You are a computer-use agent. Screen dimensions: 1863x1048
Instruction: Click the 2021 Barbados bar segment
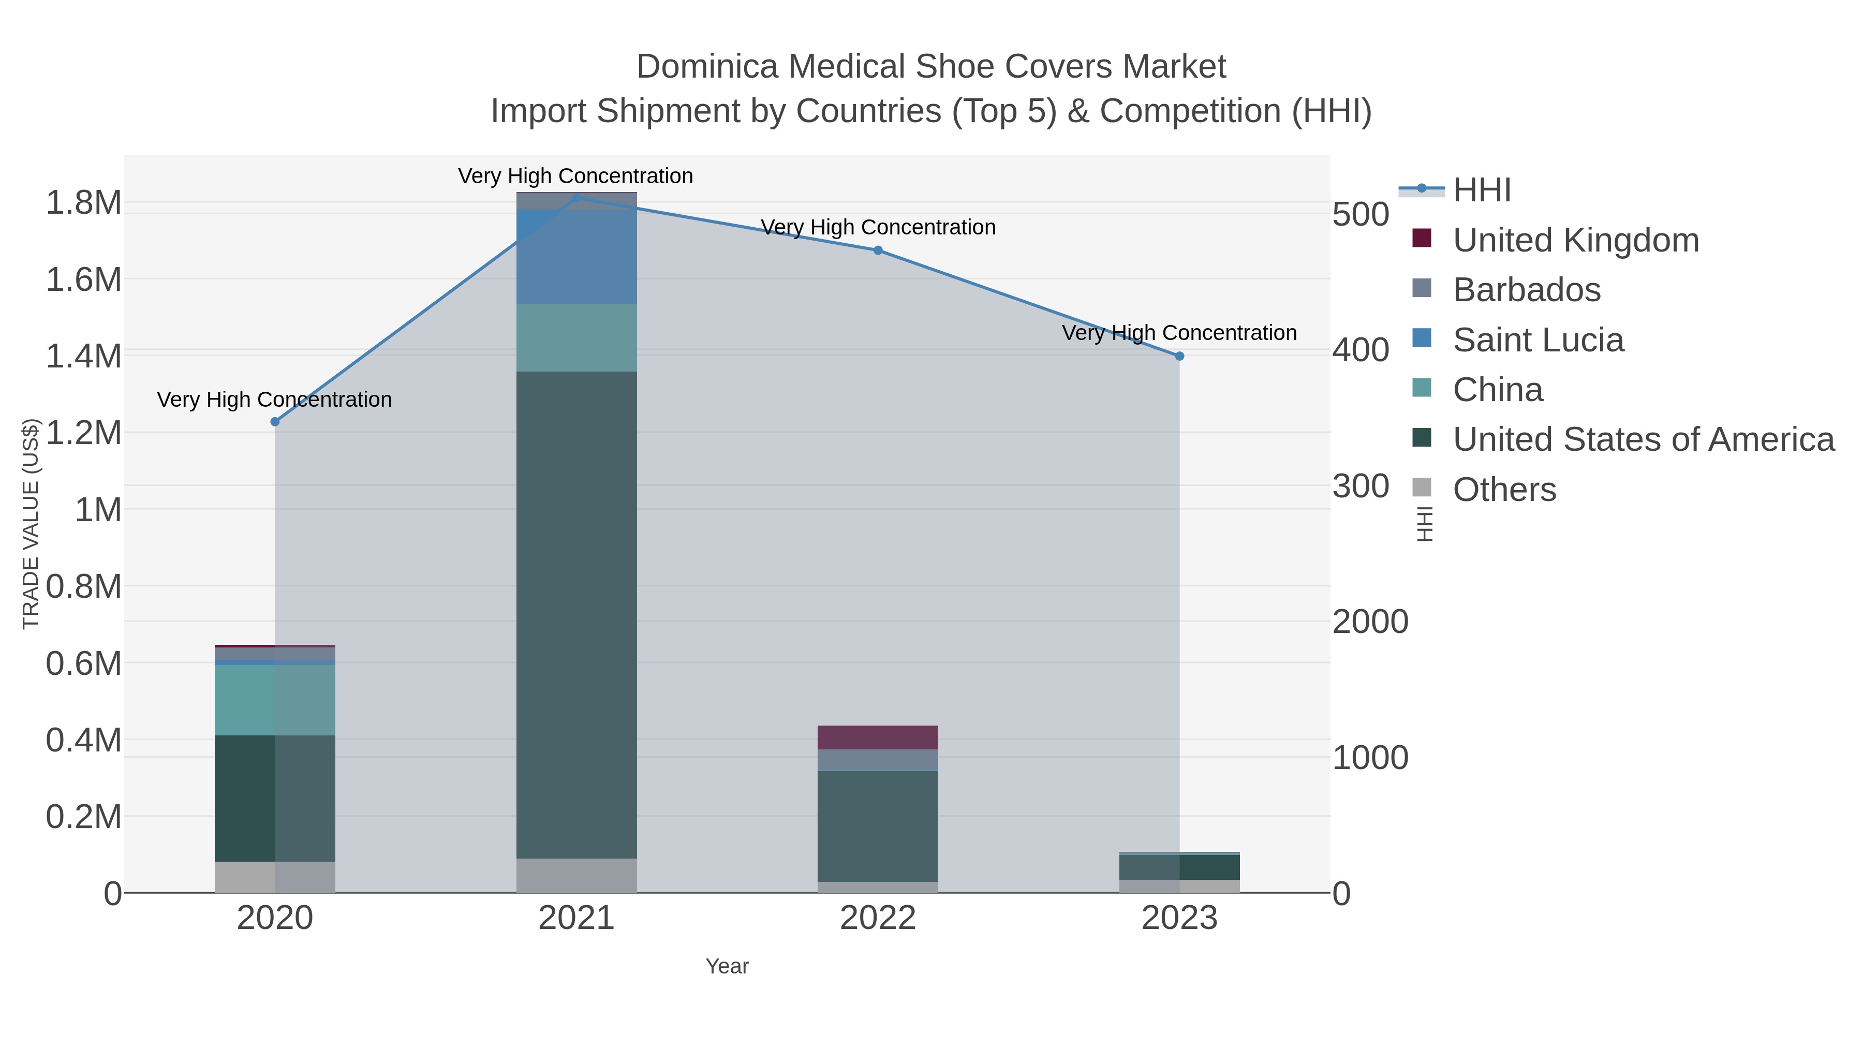pos(576,201)
